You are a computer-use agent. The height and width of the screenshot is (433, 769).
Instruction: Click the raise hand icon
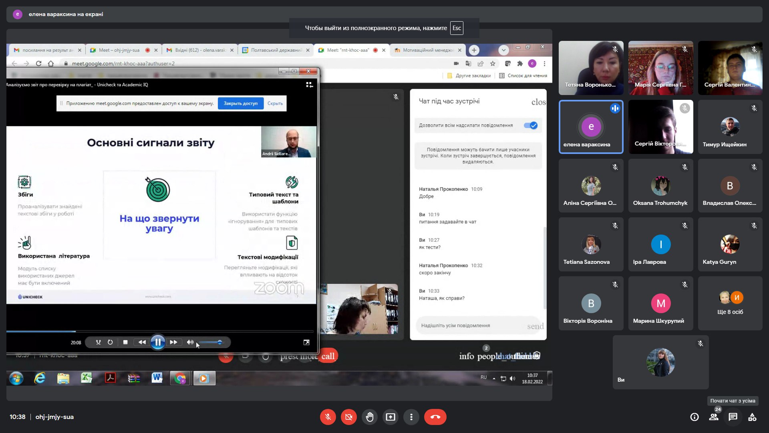(x=369, y=417)
